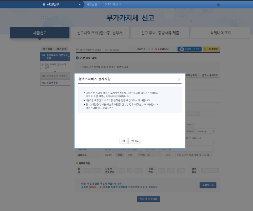Click 예 in the notice dialog
Screen dimensions: 253x211
(x=124, y=141)
